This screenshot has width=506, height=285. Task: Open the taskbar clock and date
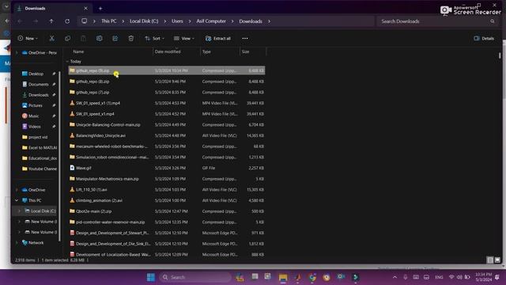[x=483, y=277]
